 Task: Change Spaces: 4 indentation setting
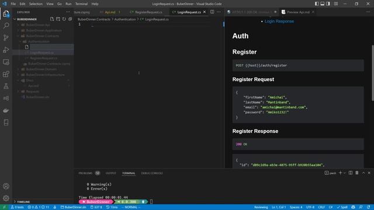tap(296, 207)
